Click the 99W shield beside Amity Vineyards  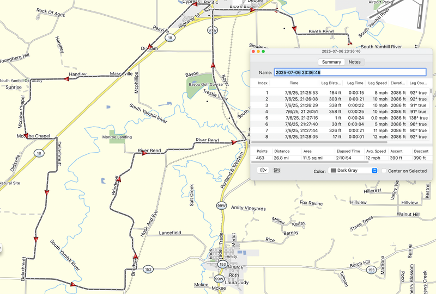click(221, 206)
